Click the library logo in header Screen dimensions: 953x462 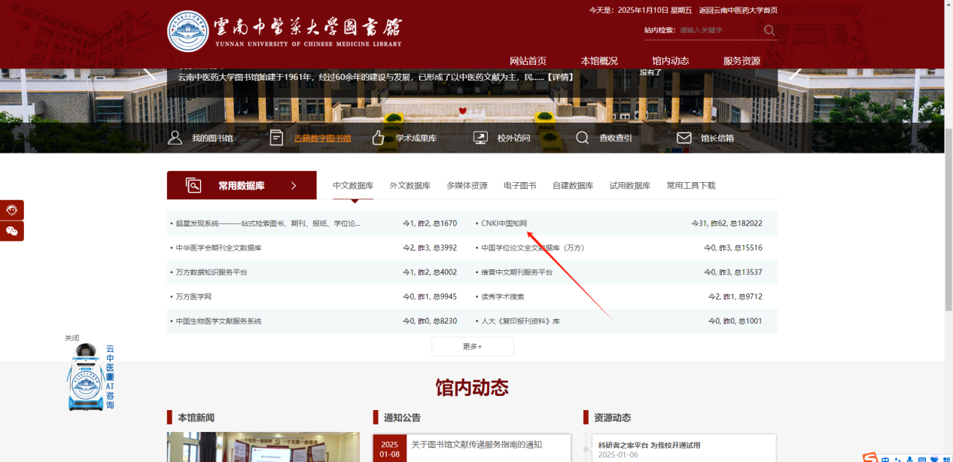click(187, 32)
